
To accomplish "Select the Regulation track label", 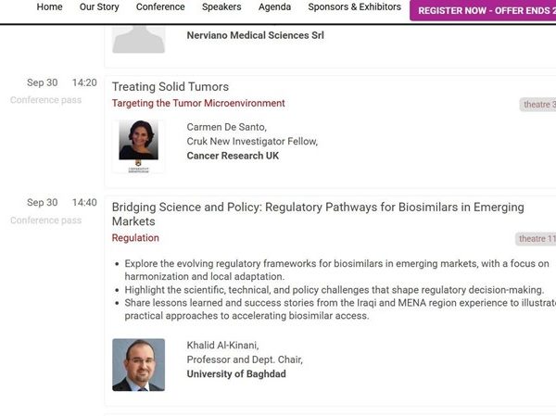I will coord(135,238).
